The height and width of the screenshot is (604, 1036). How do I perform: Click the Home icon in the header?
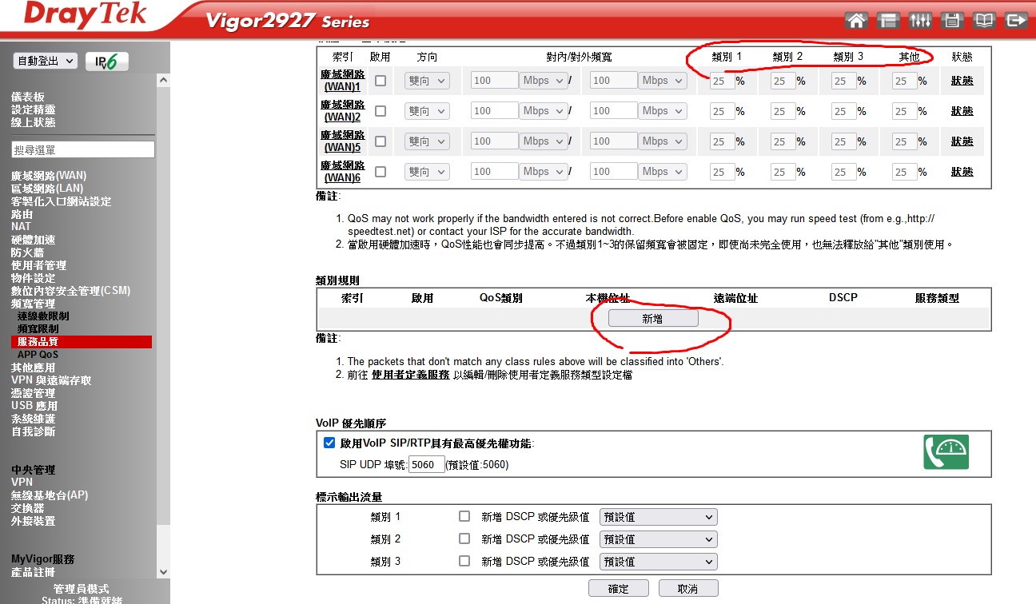tap(856, 21)
